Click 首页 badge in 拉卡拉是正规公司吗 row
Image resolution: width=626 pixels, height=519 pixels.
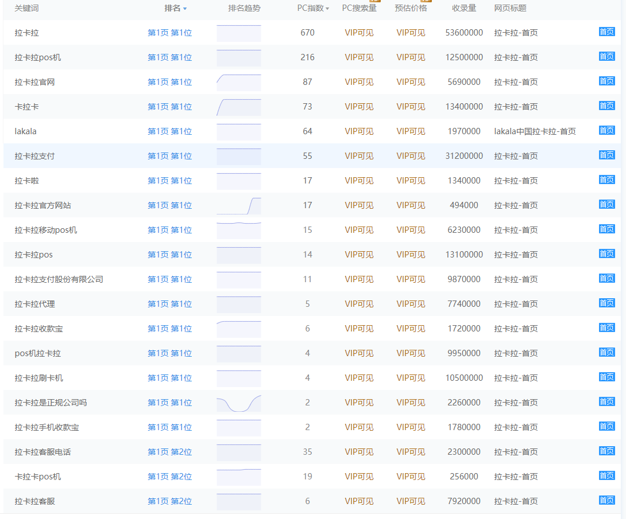(x=606, y=402)
